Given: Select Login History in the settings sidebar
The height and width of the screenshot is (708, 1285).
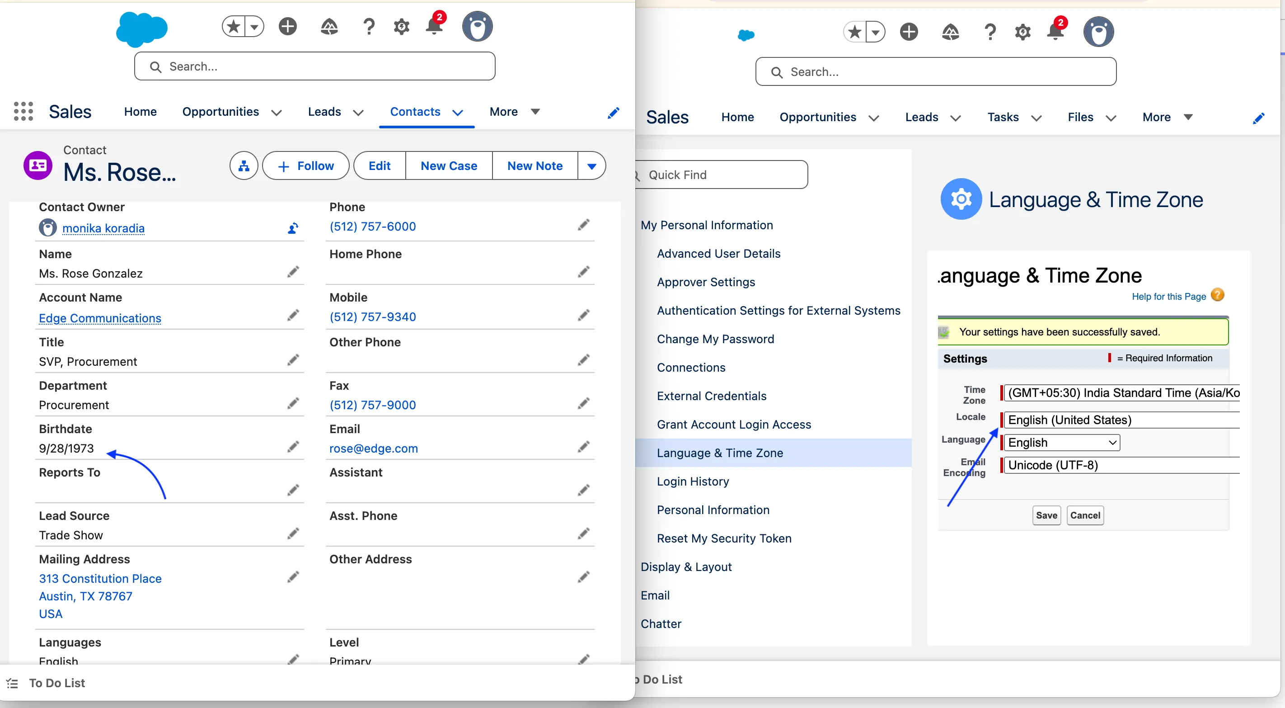Looking at the screenshot, I should coord(692,481).
